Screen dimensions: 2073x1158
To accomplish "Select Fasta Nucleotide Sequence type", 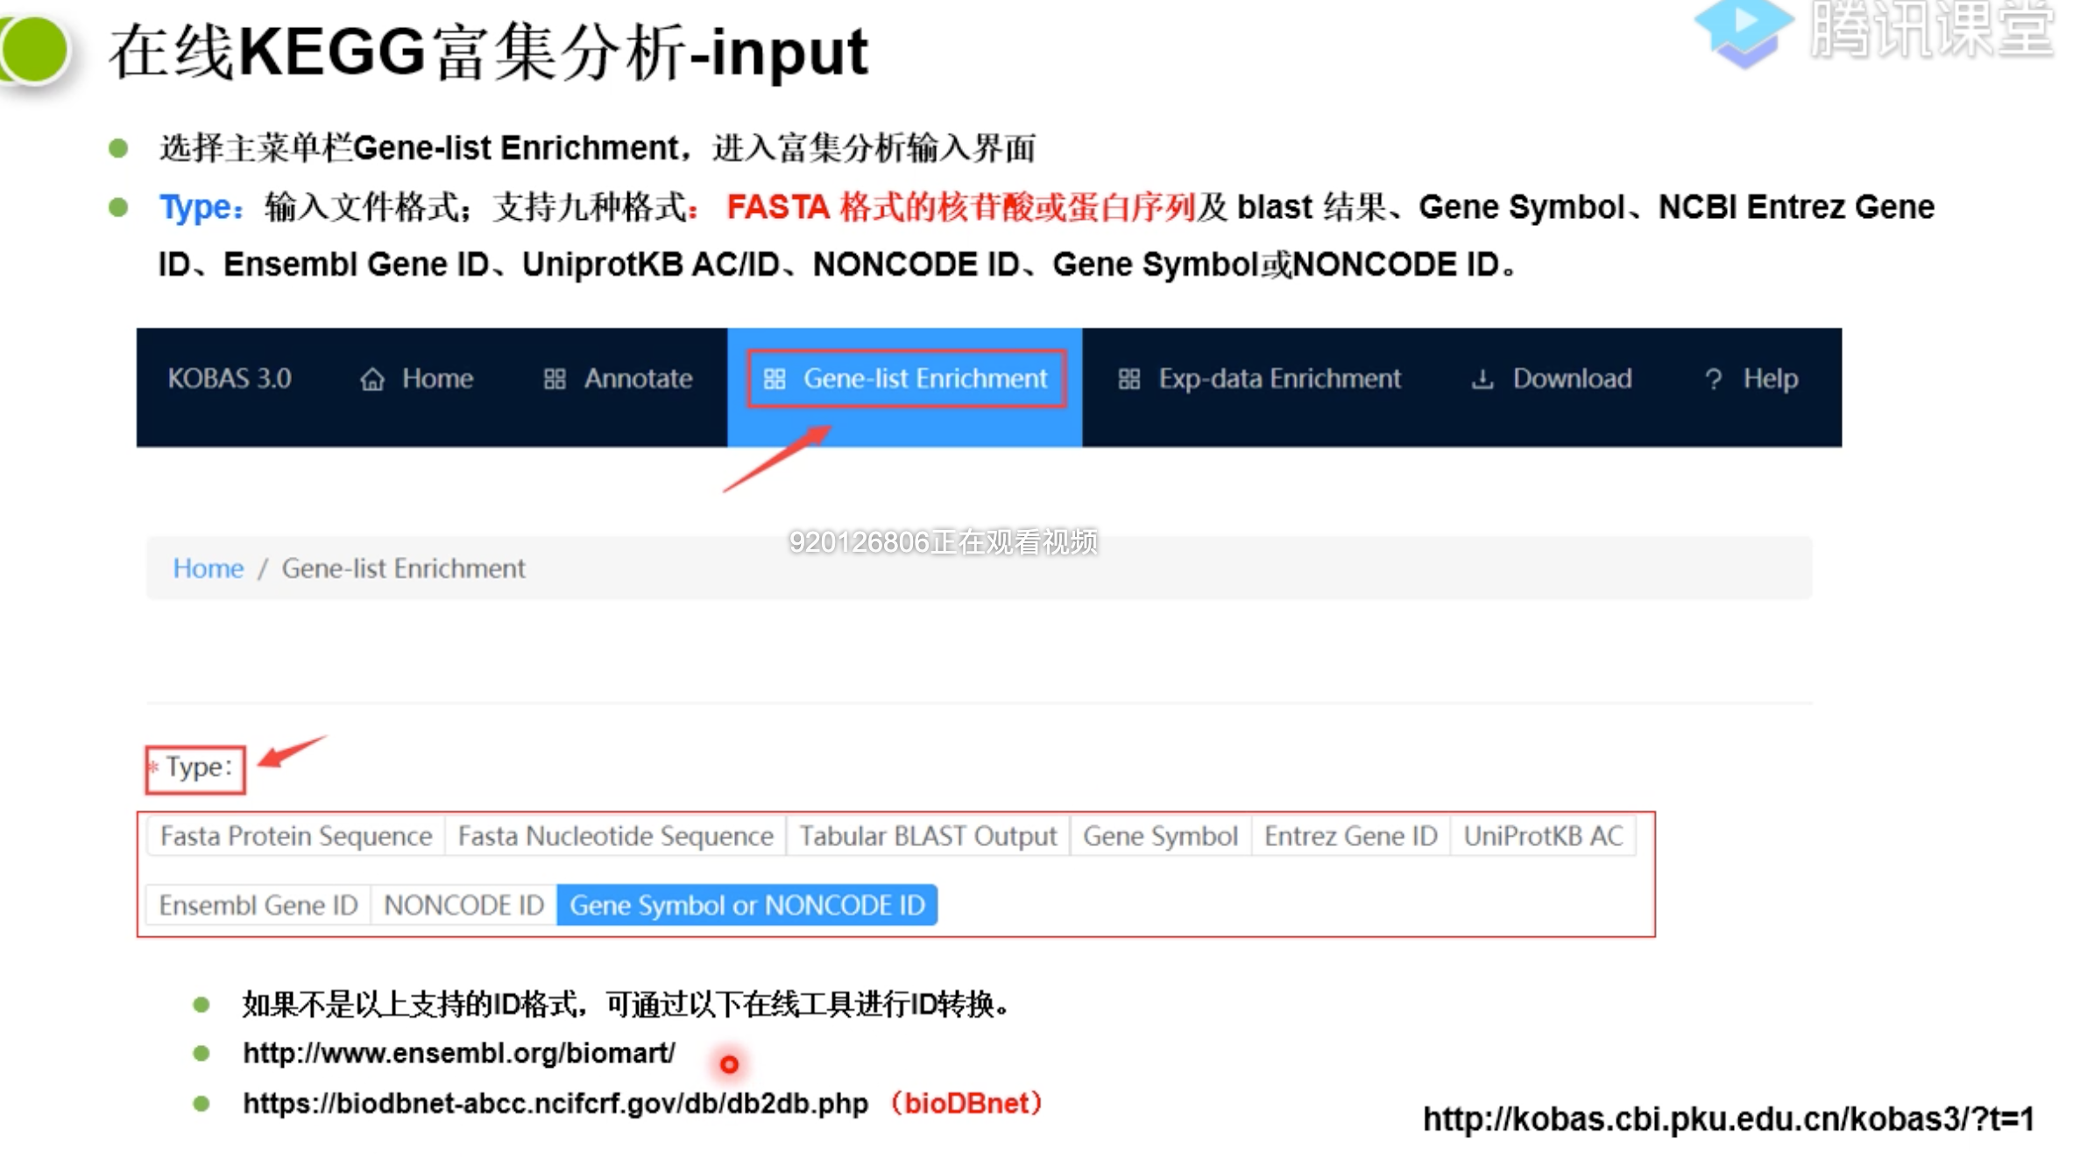I will [616, 837].
